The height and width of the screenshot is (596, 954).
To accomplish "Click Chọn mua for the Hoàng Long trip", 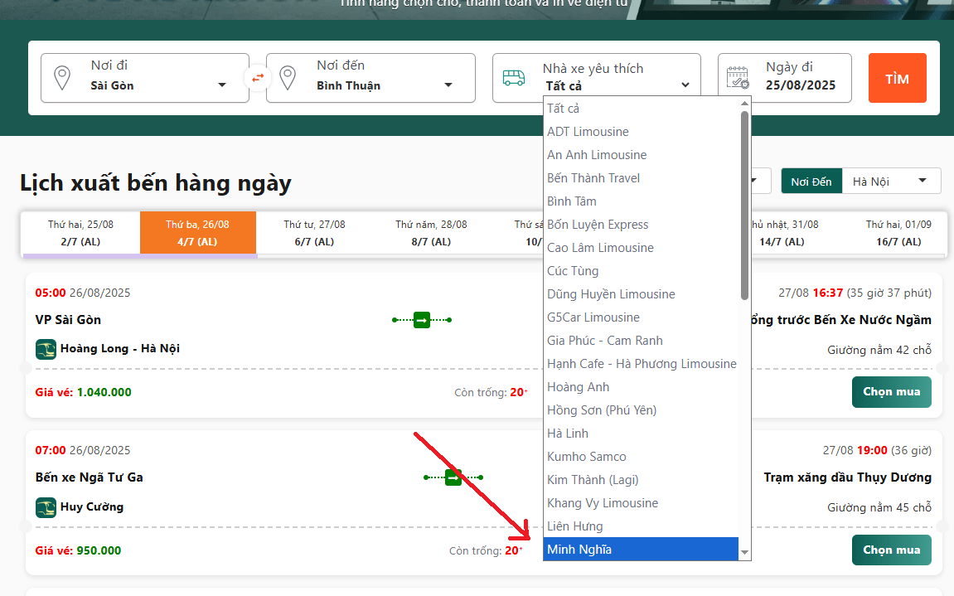I will coord(891,392).
